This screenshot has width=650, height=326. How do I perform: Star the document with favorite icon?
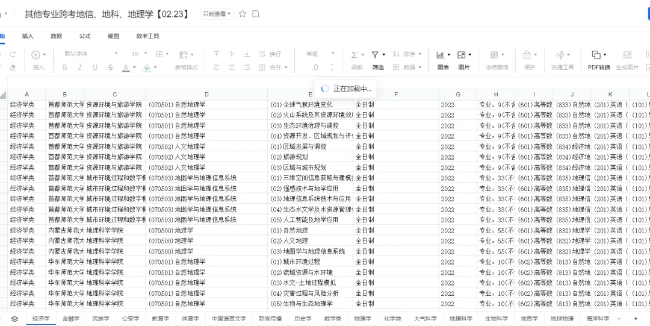(243, 14)
